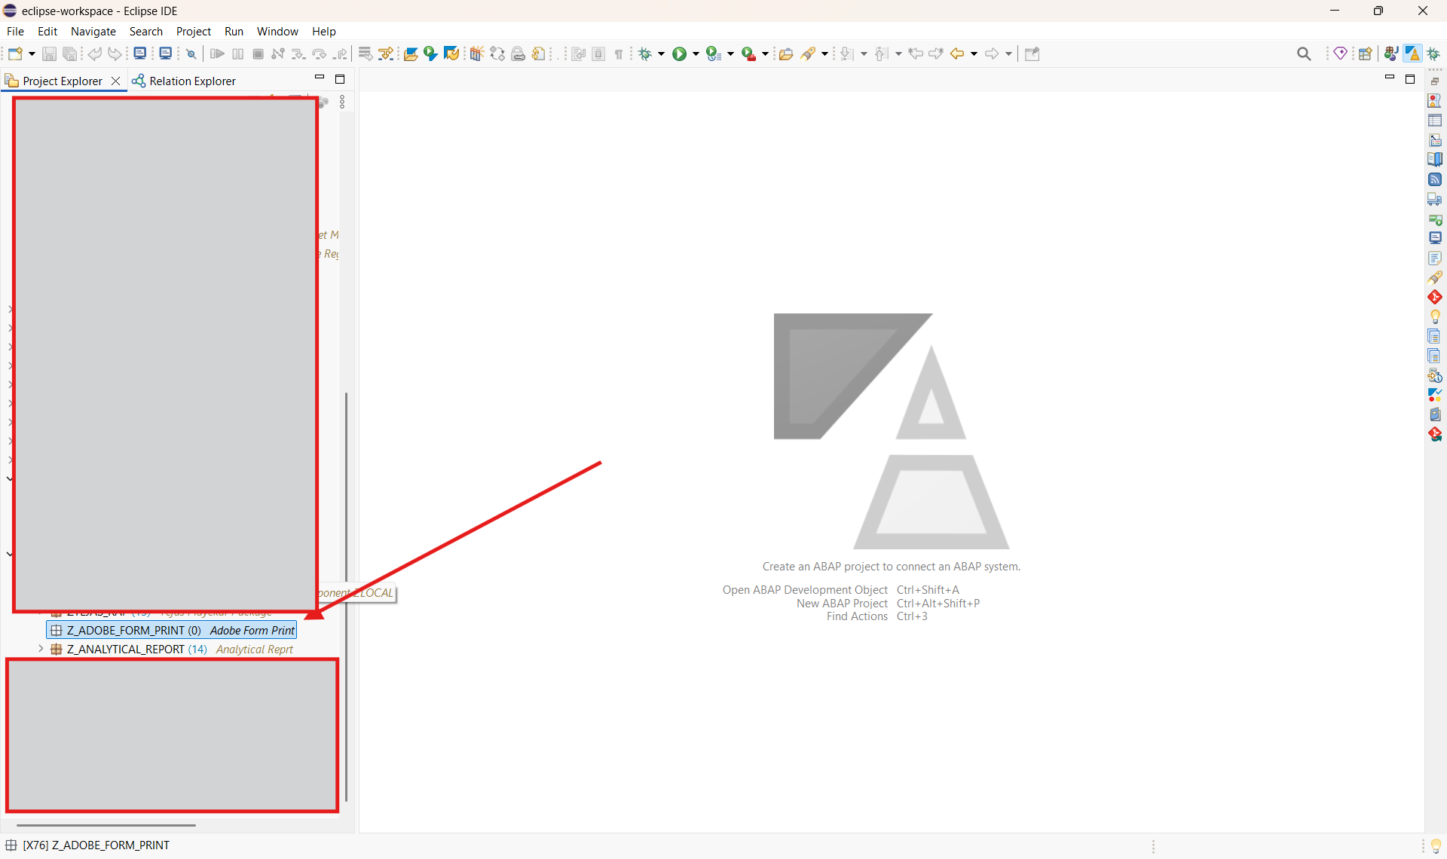Viewport: 1447px width, 859px height.
Task: Minimize the editor area
Action: pos(1390,78)
